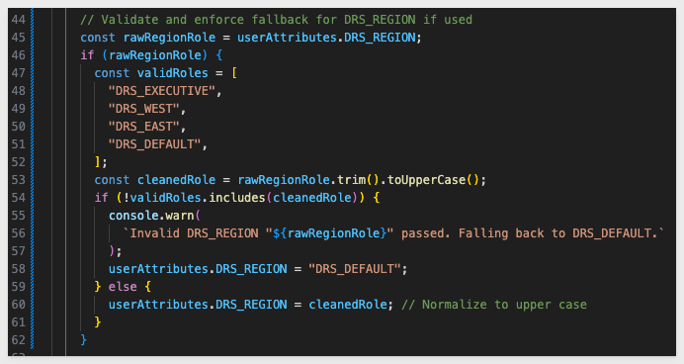Viewport: 684px width, 364px height.
Task: Click line number 53 in gutter
Action: coord(19,180)
